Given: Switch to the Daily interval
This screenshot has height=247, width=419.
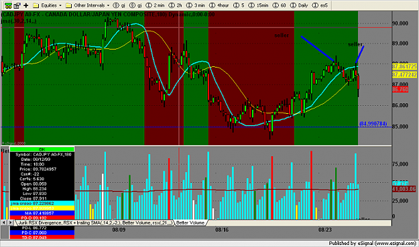Looking at the screenshot, I should pos(299,5).
